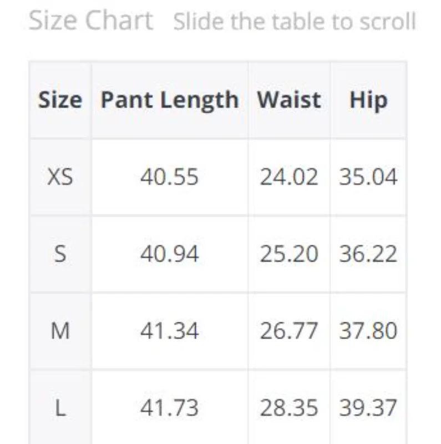The image size is (441, 444).
Task: Select the L size row label
Action: coord(60,408)
